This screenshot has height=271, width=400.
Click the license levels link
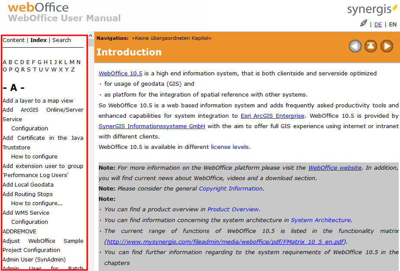click(x=230, y=147)
